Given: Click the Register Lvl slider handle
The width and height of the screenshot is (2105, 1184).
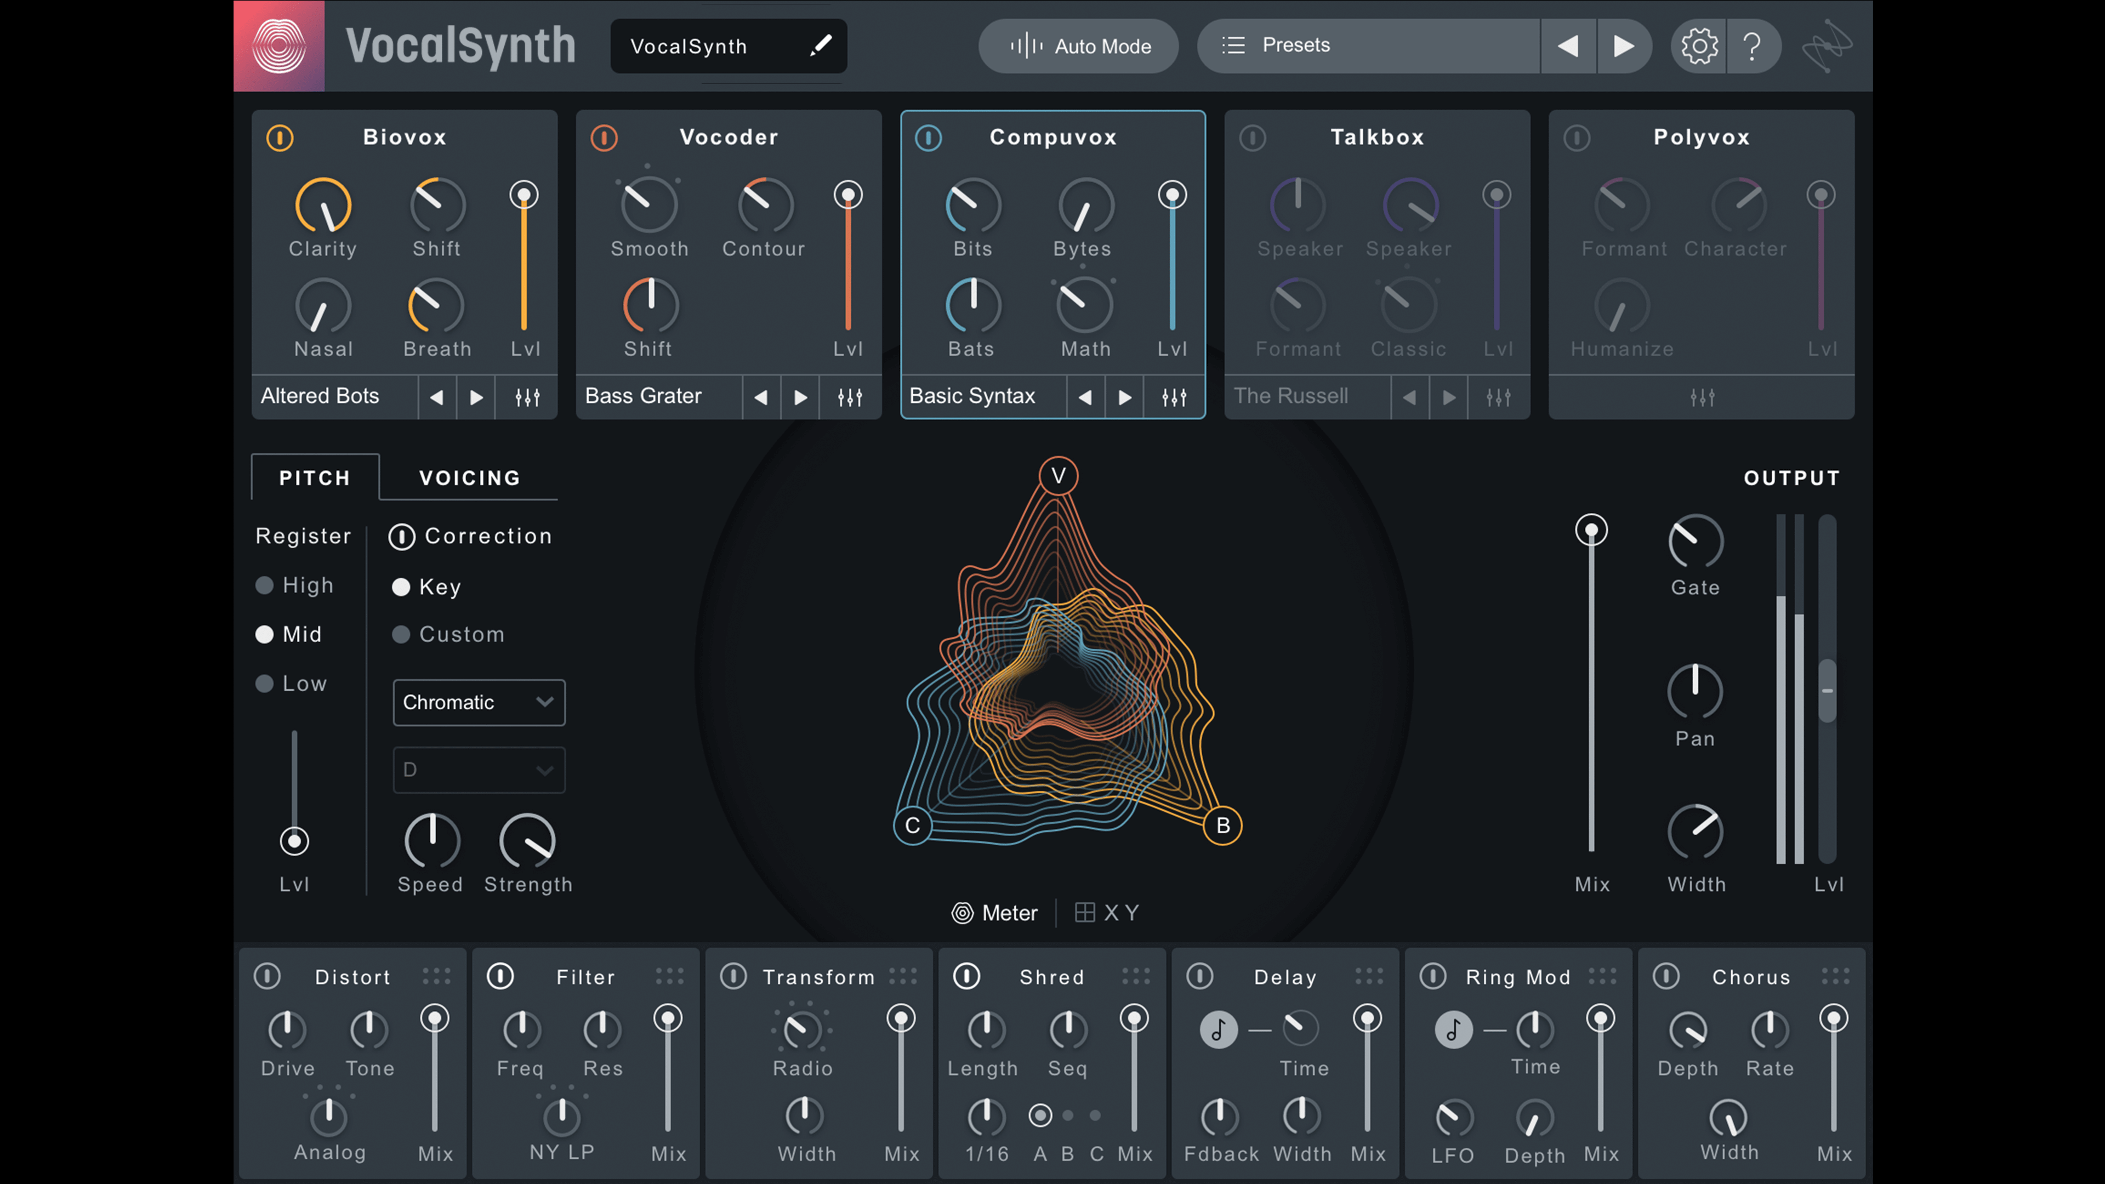Looking at the screenshot, I should click(294, 841).
